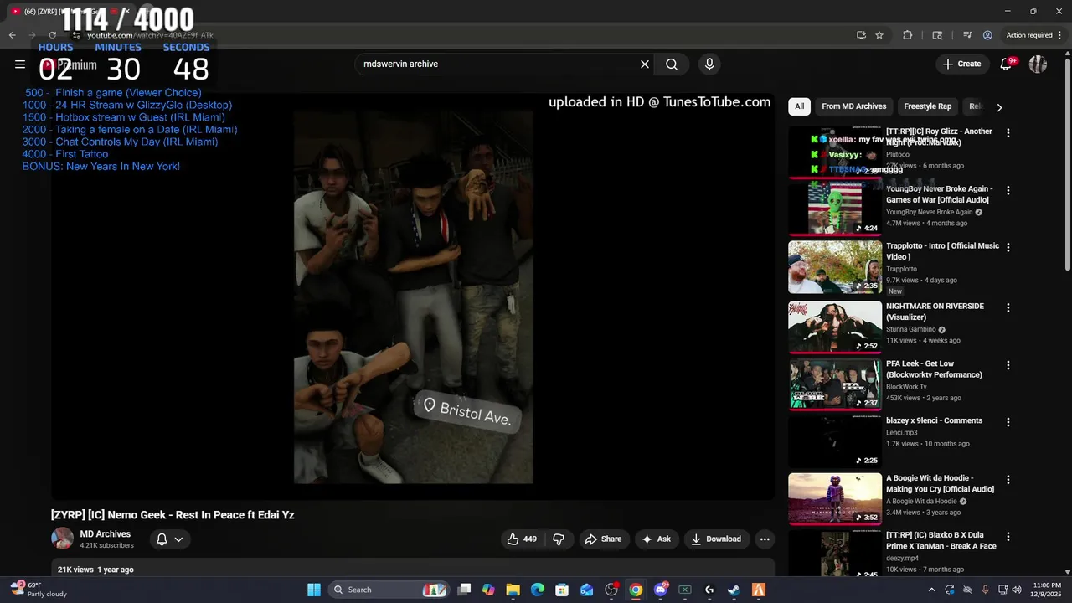The height and width of the screenshot is (603, 1072).
Task: Open the account avatar menu
Action: [x=1038, y=64]
